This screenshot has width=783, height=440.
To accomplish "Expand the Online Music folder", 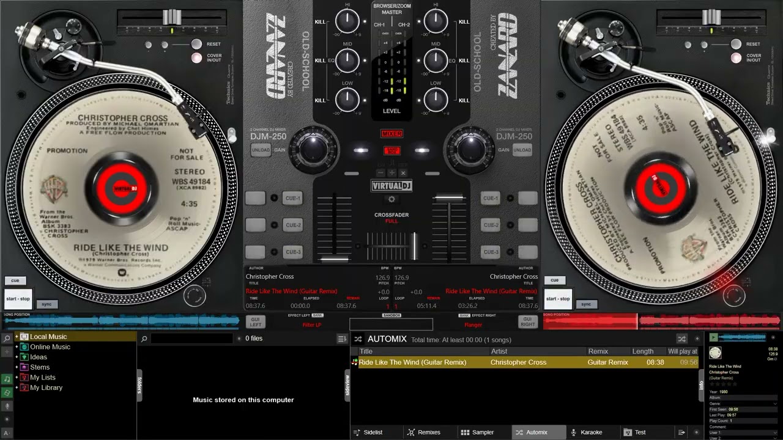I will (17, 347).
